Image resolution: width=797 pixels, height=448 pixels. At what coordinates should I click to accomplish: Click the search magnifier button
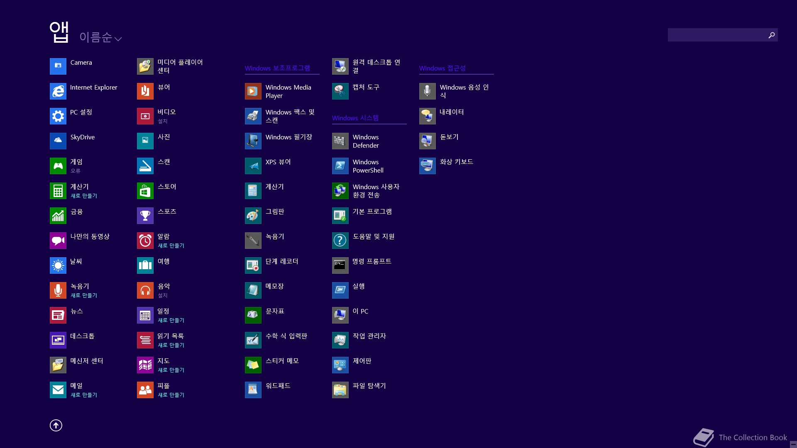[x=772, y=35]
